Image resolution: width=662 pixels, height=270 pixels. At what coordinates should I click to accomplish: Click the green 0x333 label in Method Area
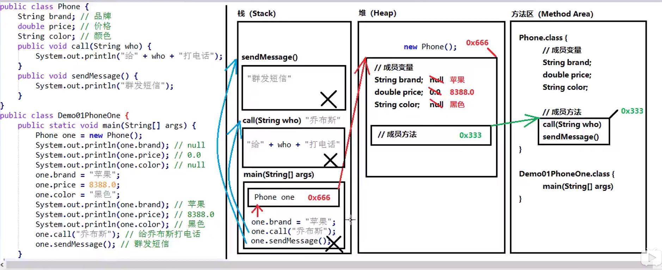pos(632,111)
